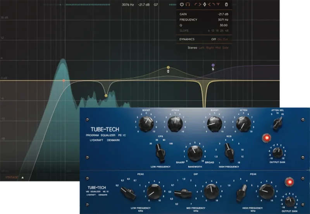Image resolution: width=310 pixels, height=214 pixels.
Task: Set Dynamics to On
Action: click(x=220, y=39)
